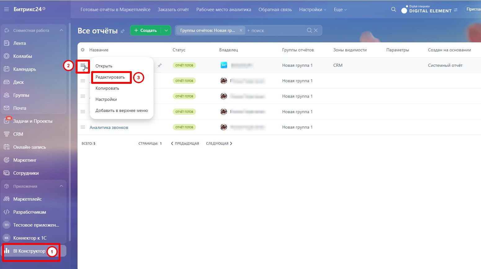Image resolution: width=481 pixels, height=269 pixels.
Task: Expand the Еще menu in the top bar
Action: [340, 10]
